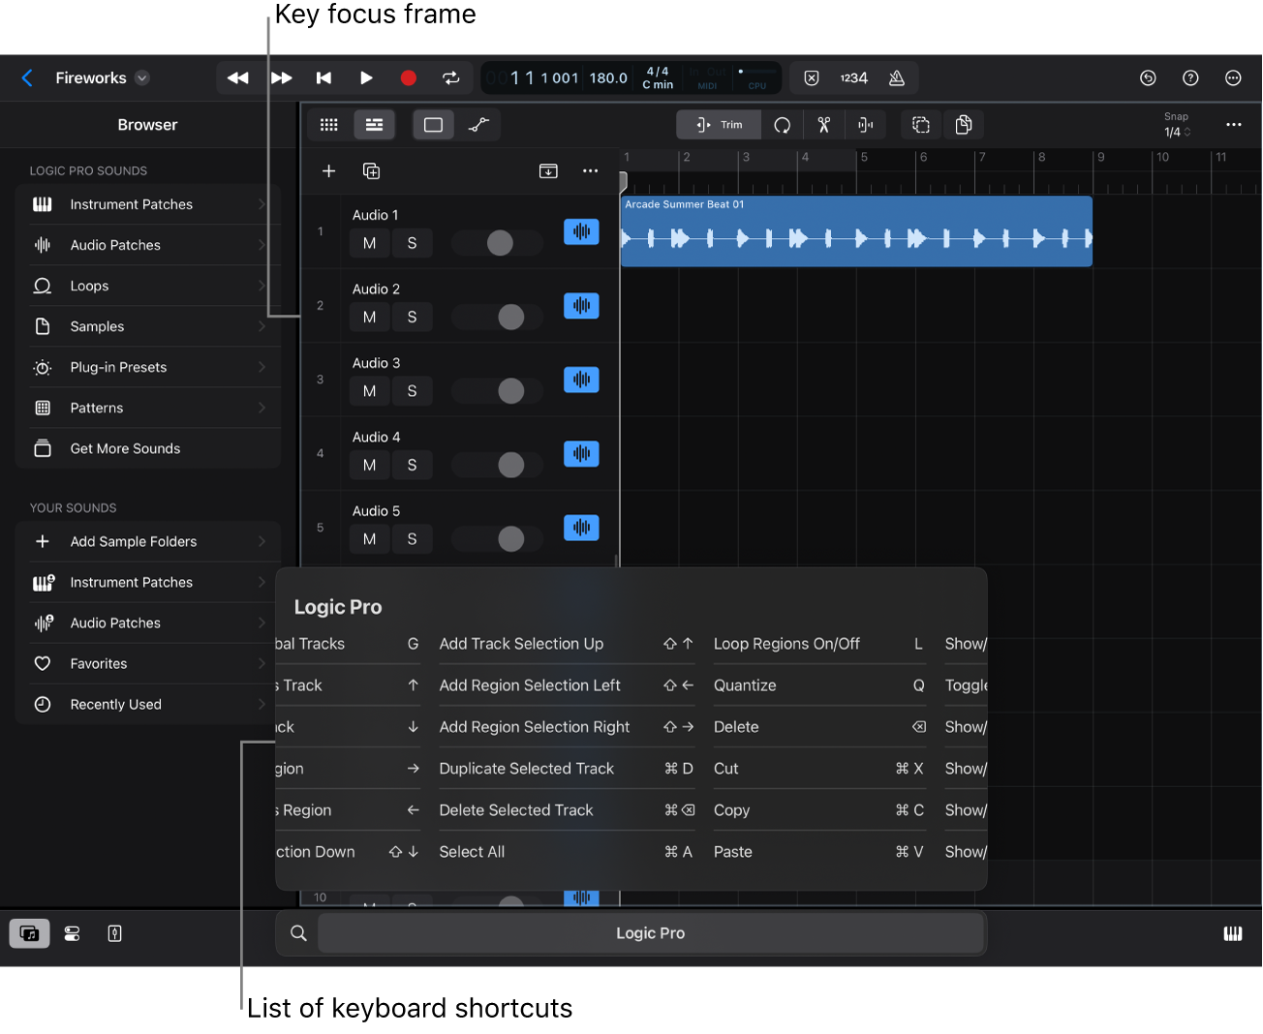1263x1034 pixels.
Task: Go back with the blue back arrow
Action: 27,78
